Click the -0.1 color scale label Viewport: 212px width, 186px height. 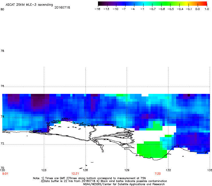(189, 9)
